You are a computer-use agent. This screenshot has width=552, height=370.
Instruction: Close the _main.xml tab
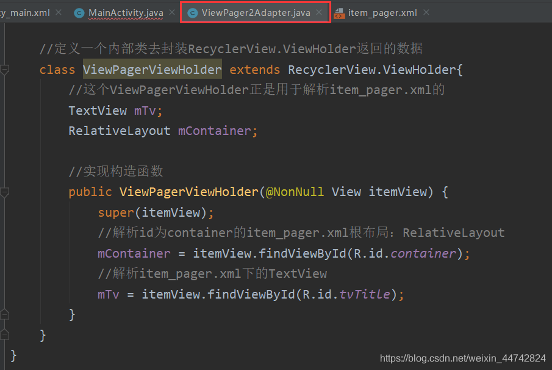click(x=59, y=12)
